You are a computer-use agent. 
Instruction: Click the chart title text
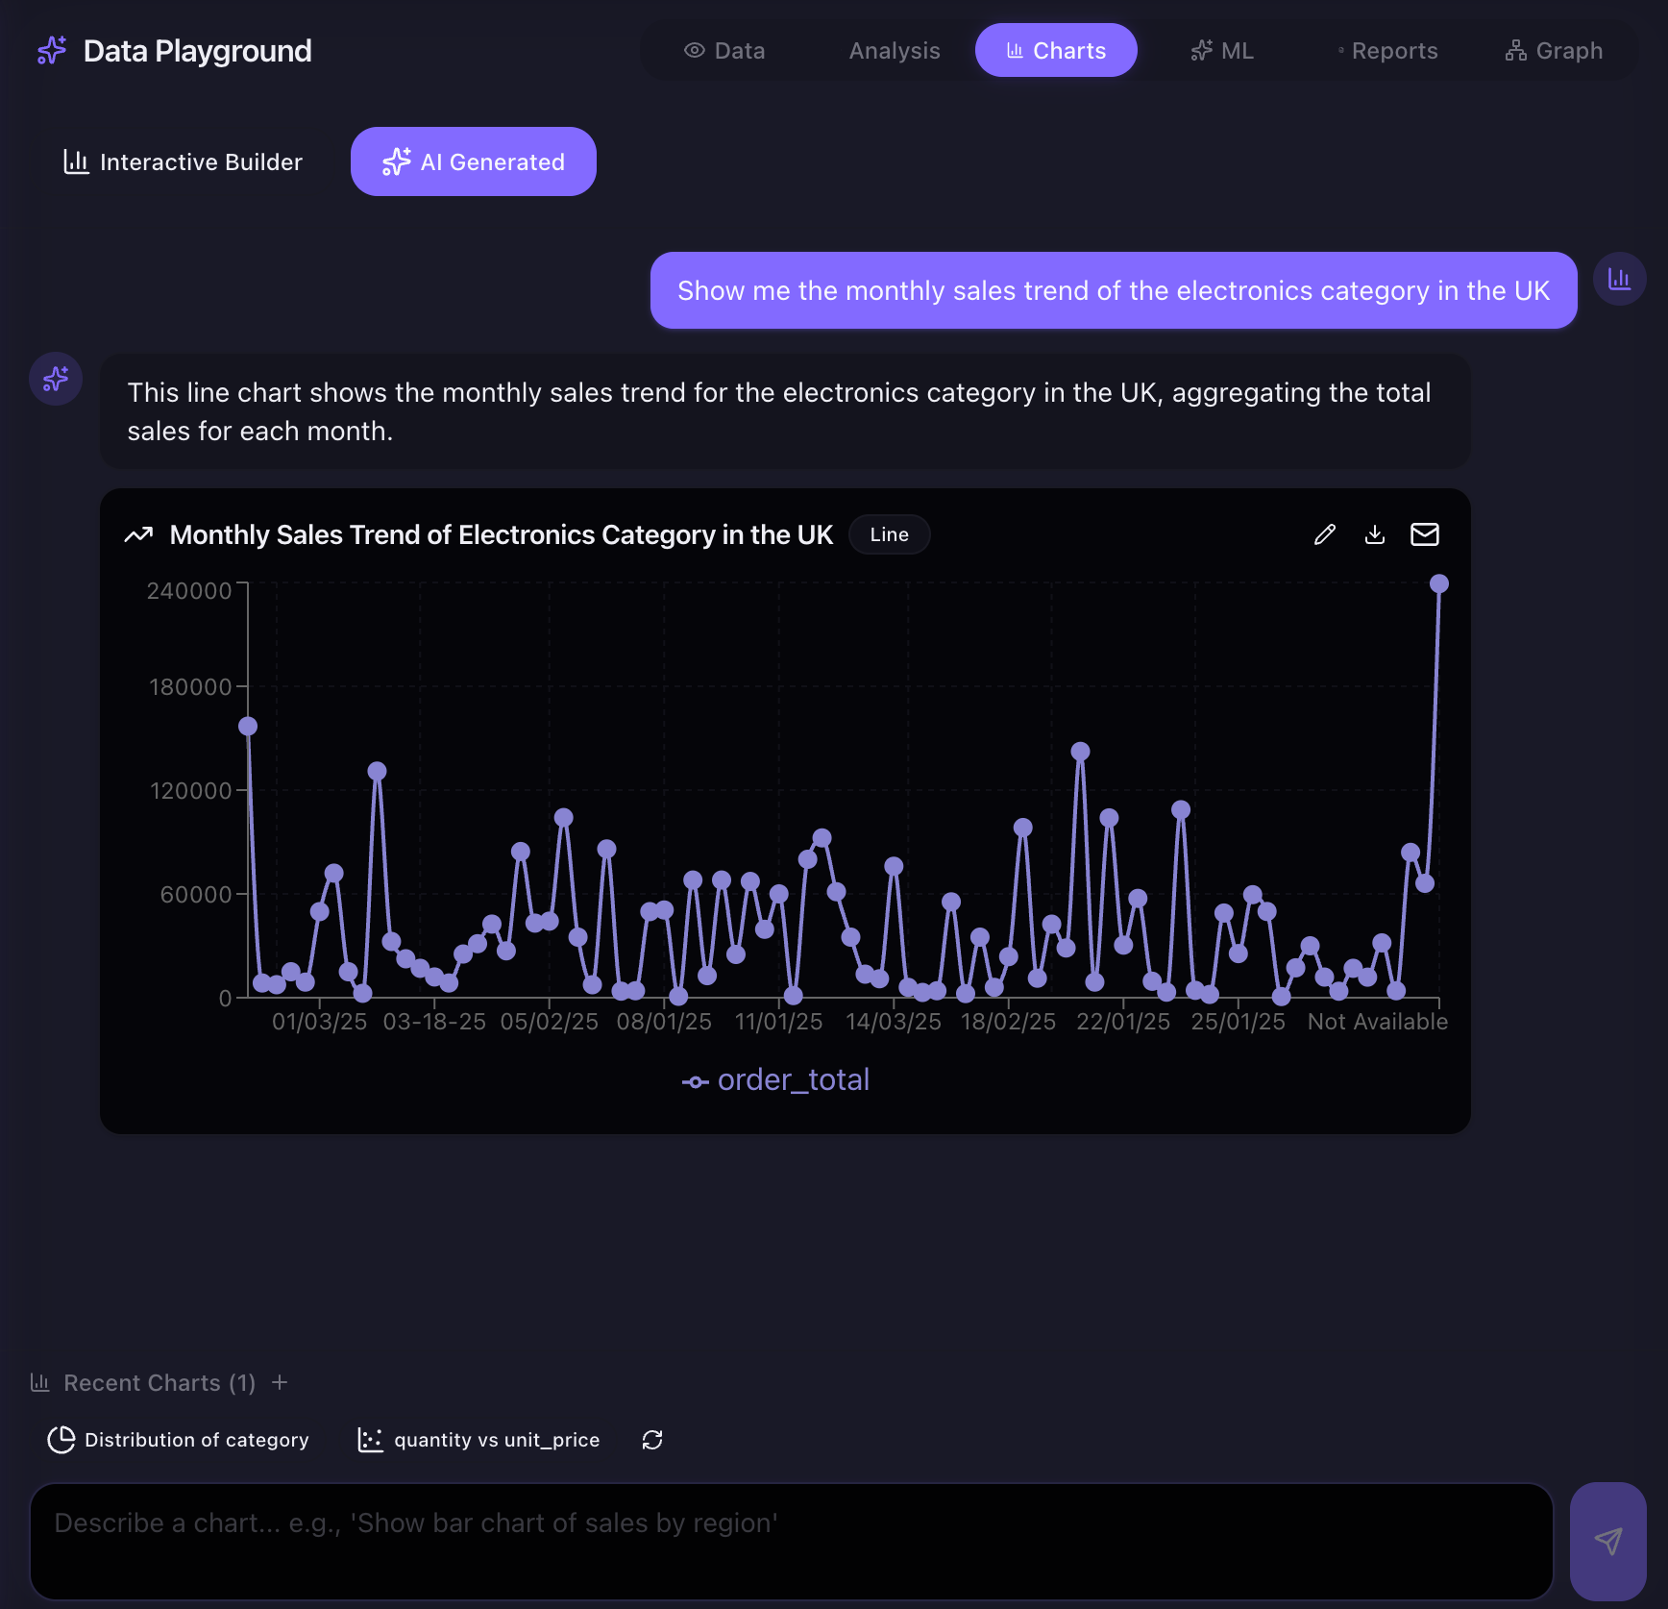[502, 534]
